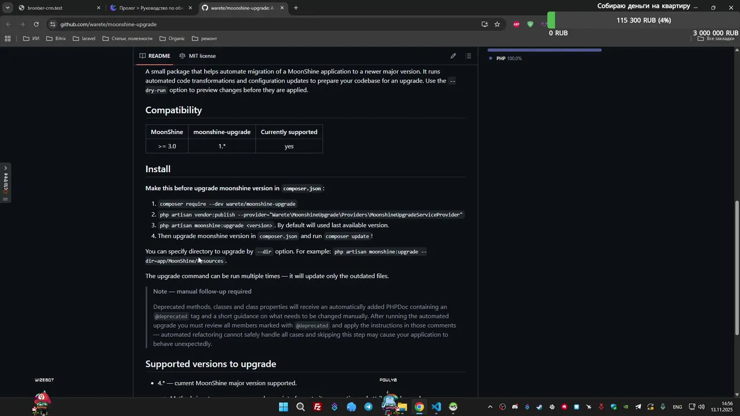
Task: Open Статьи, полезности bookmarks folder
Action: [x=127, y=39]
